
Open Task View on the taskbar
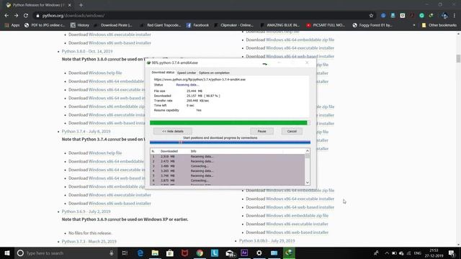125,253
